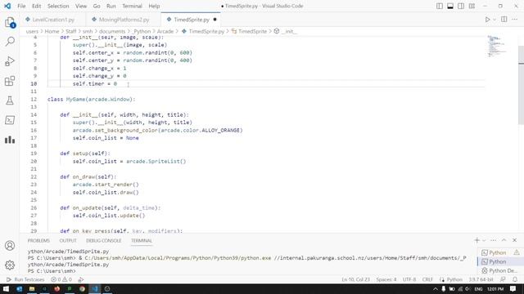Open Customize Layout button
The image size is (524, 294).
(472, 6)
